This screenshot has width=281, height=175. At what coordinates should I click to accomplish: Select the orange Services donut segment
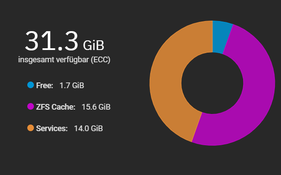point(166,79)
